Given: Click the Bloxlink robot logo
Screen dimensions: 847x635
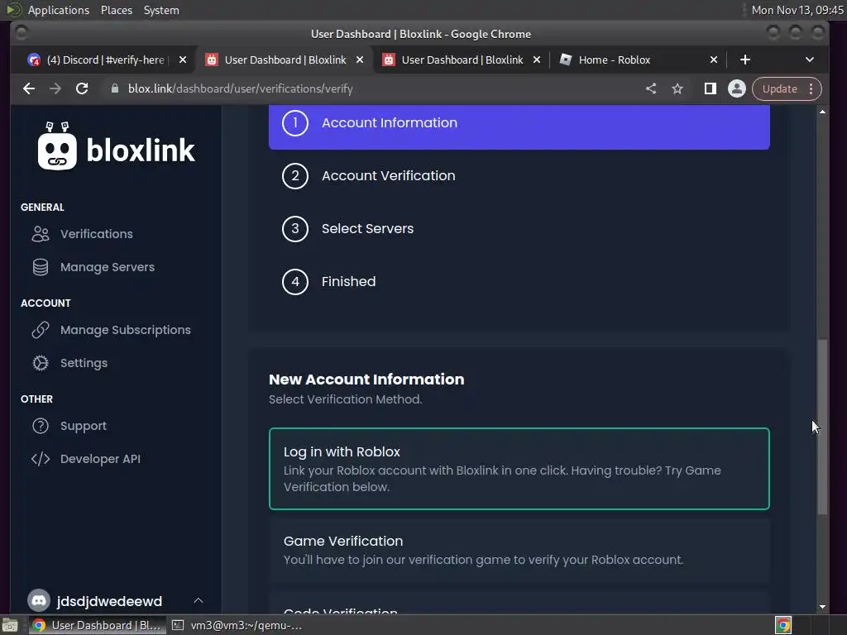Looking at the screenshot, I should coord(57,146).
